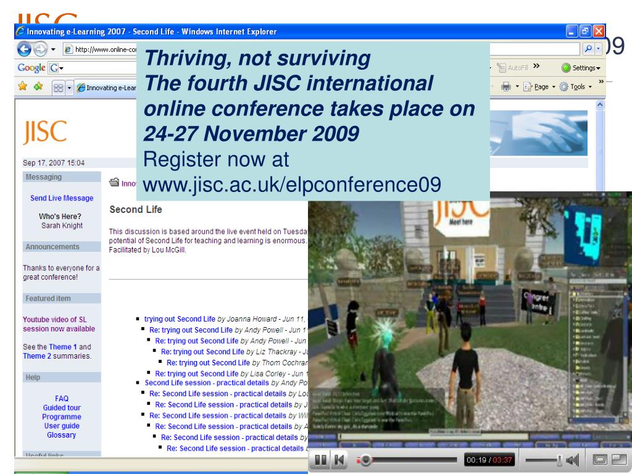
Task: Click the Second Life video frame
Action: (470, 319)
